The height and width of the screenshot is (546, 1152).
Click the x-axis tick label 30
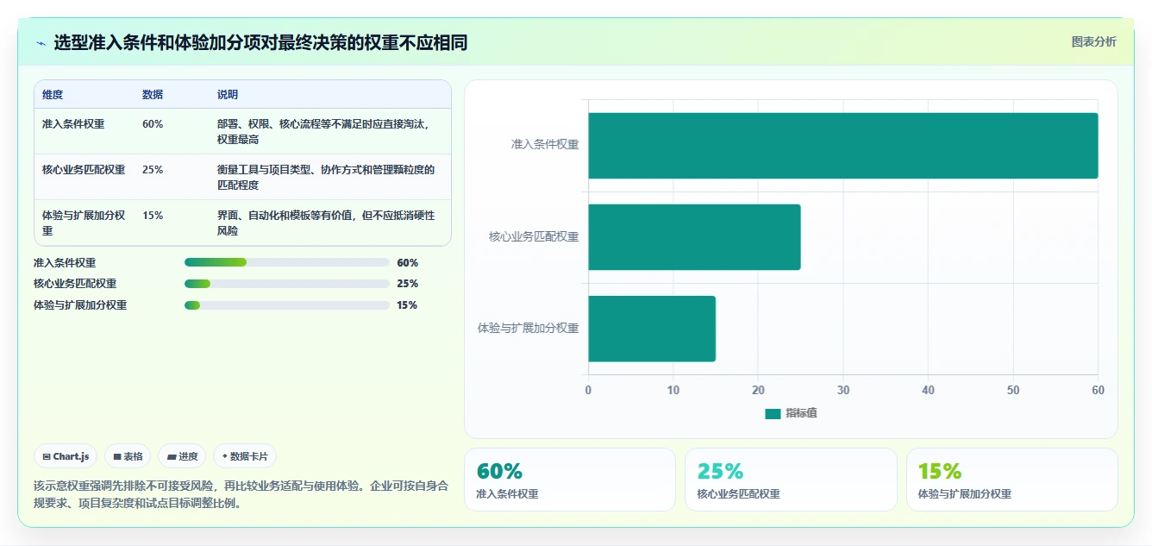(843, 390)
